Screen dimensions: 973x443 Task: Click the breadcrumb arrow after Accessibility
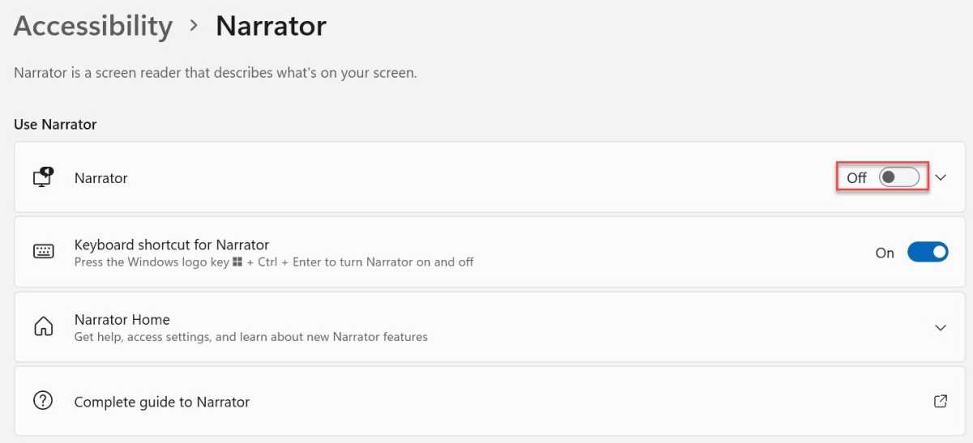point(194,26)
